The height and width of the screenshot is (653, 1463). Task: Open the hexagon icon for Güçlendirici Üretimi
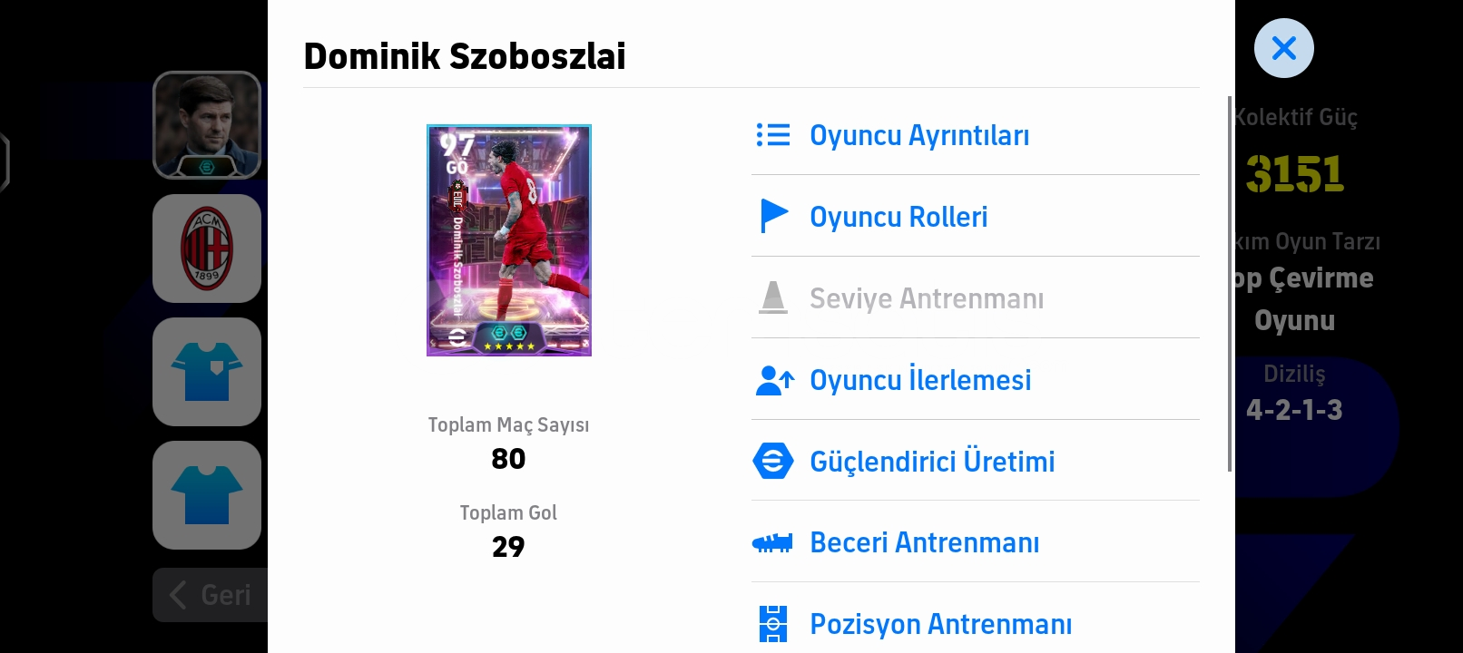pyautogui.click(x=773, y=461)
